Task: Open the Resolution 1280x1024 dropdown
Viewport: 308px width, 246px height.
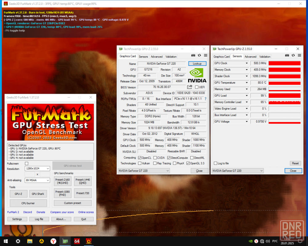Action: (37, 169)
